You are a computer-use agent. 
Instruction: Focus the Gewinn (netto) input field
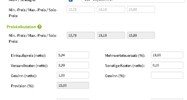click(73, 75)
